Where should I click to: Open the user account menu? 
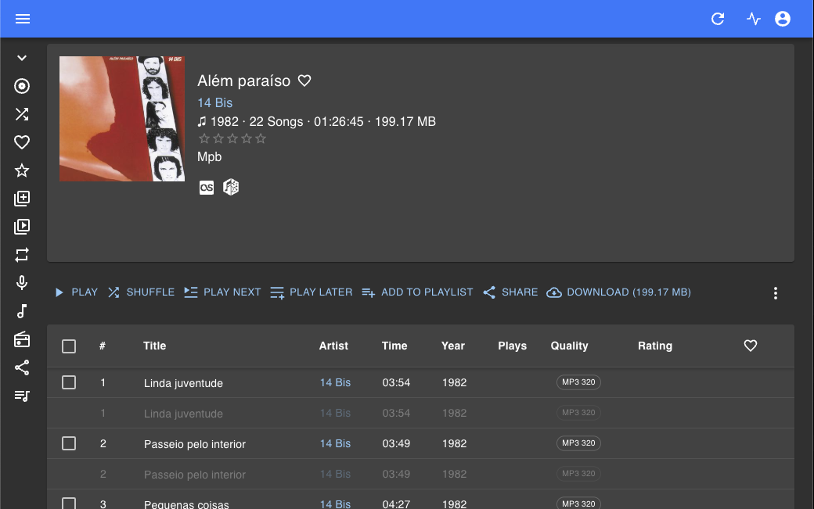click(x=783, y=19)
